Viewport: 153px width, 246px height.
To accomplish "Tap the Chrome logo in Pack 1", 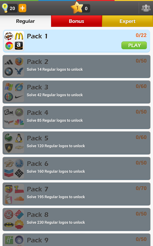I will (x=9, y=46).
